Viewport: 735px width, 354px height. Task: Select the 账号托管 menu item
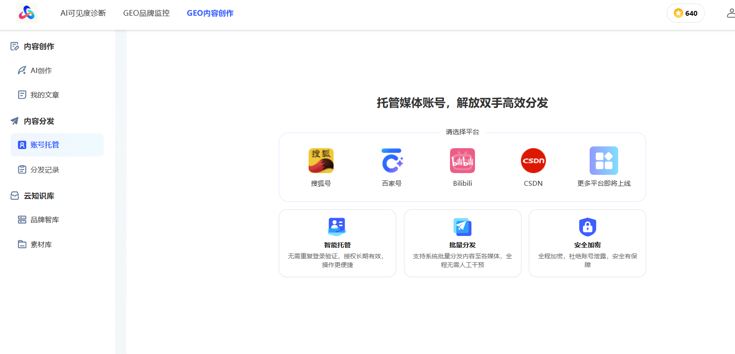57,145
